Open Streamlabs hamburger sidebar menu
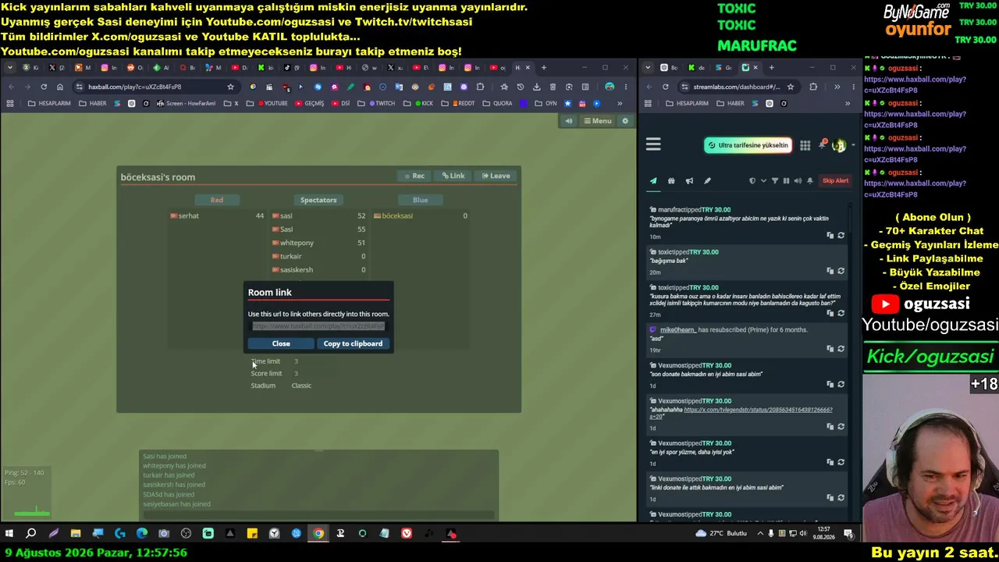999x562 pixels. (653, 144)
